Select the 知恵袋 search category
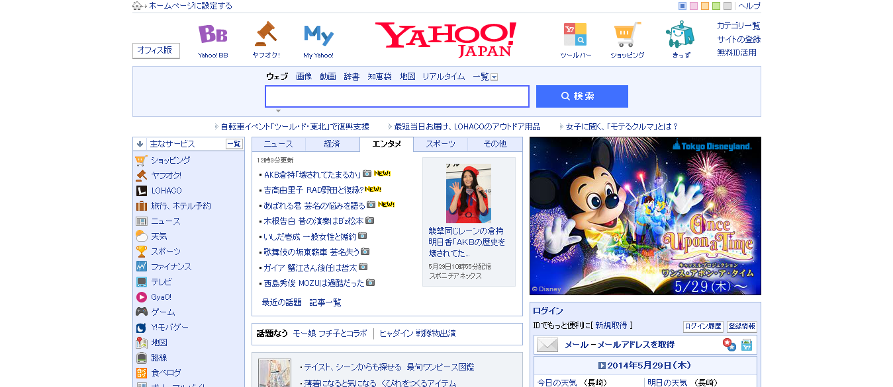 [x=380, y=77]
